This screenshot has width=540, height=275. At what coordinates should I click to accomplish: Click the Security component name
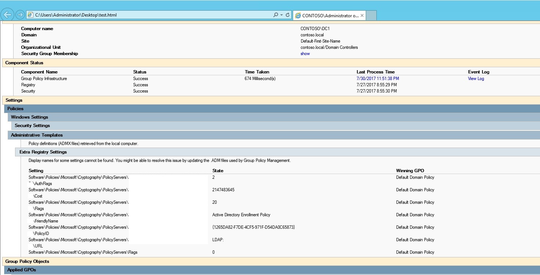click(x=28, y=91)
